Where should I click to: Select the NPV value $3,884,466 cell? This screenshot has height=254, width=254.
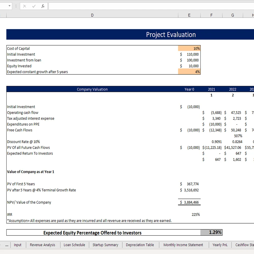pos(189,202)
